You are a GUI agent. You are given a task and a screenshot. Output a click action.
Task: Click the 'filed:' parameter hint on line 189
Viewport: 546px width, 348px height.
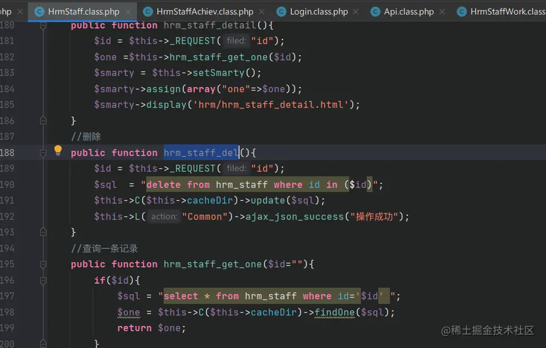[236, 168]
